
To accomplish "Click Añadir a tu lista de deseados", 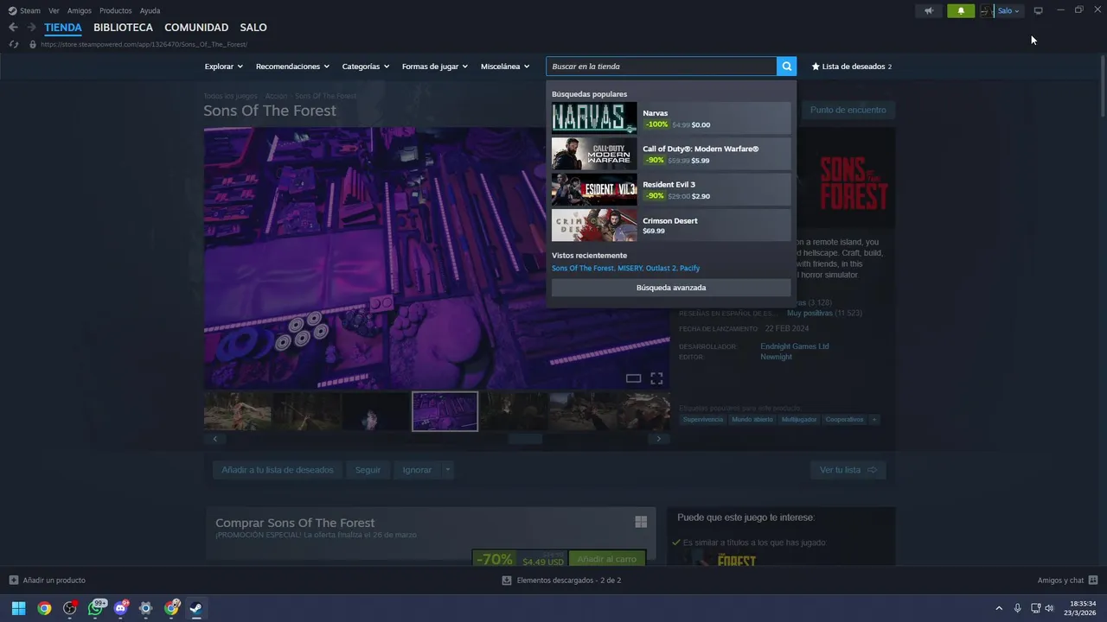I will tap(278, 470).
